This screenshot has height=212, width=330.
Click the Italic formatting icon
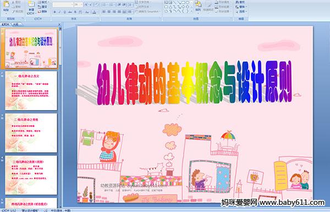click(x=59, y=12)
